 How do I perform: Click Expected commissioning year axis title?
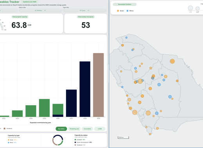click(x=40, y=123)
